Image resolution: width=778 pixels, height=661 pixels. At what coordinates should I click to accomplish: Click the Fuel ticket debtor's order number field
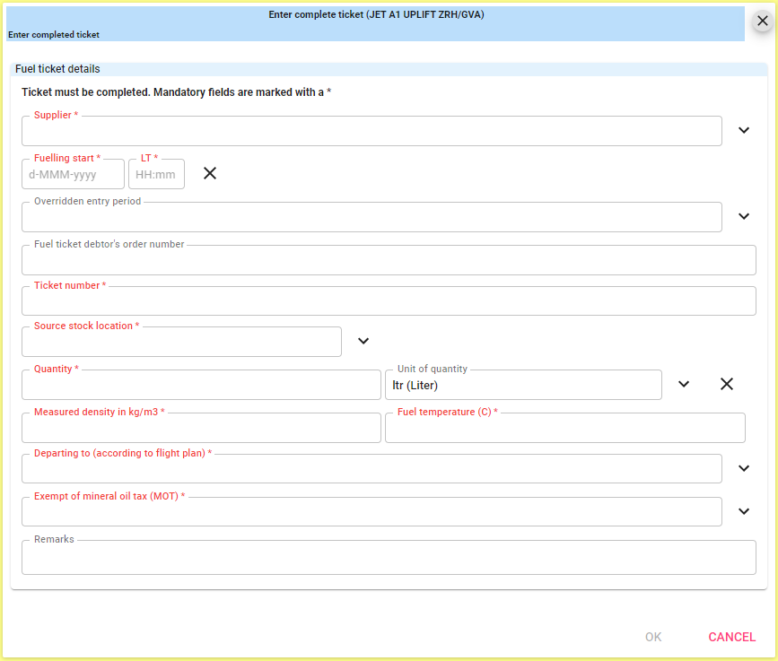tap(389, 260)
